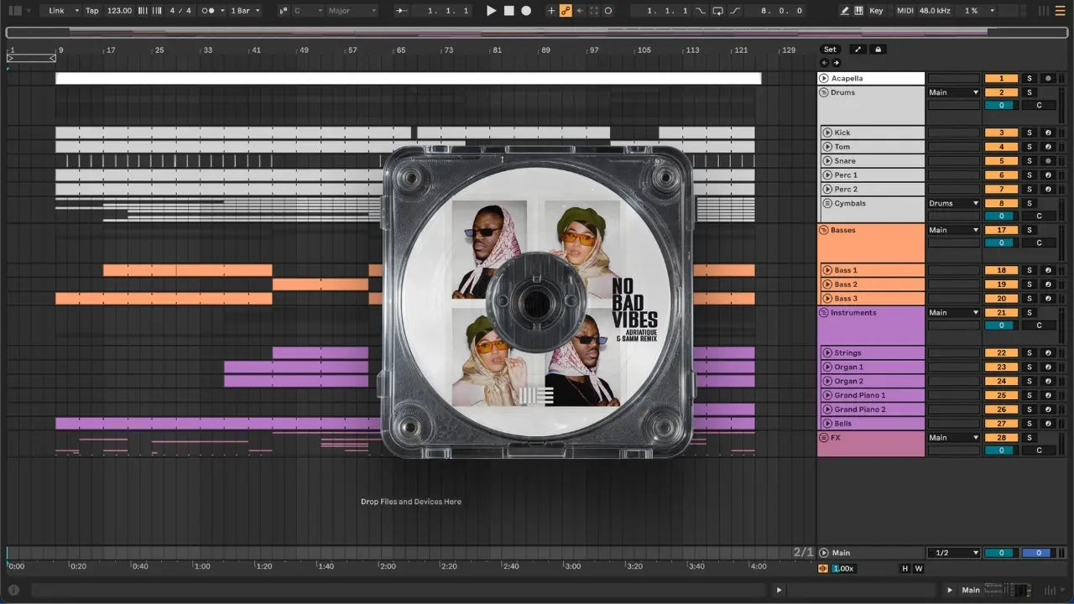Collapse the Instruments group track
1074x604 pixels.
[824, 313]
